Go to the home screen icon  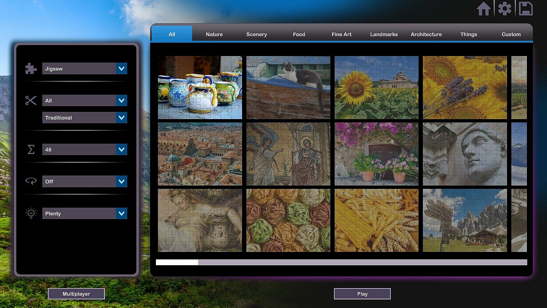coord(483,9)
